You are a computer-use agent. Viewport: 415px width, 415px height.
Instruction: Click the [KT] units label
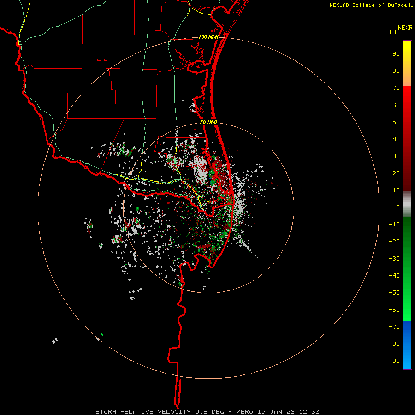(x=393, y=32)
